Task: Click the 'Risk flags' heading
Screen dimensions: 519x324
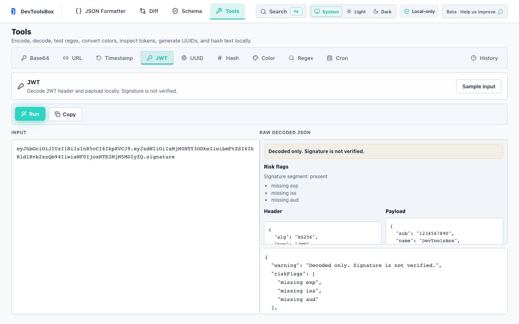Action: coord(276,166)
